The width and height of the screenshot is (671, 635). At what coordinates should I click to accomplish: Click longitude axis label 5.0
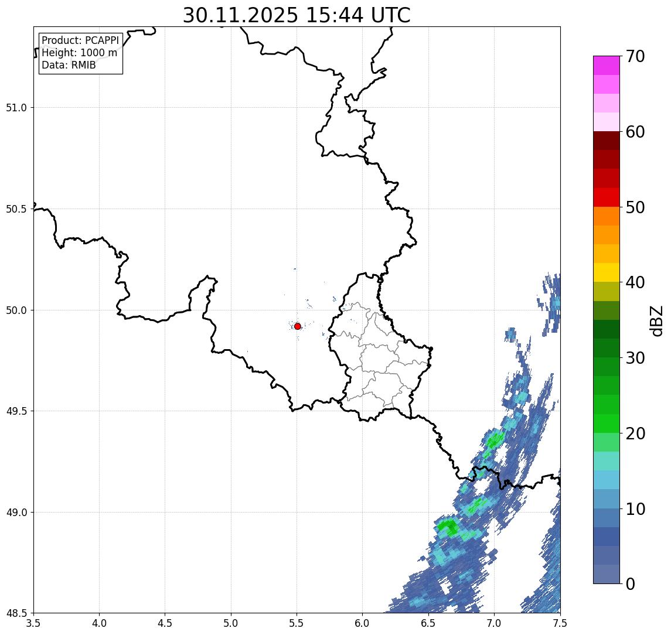(x=231, y=623)
